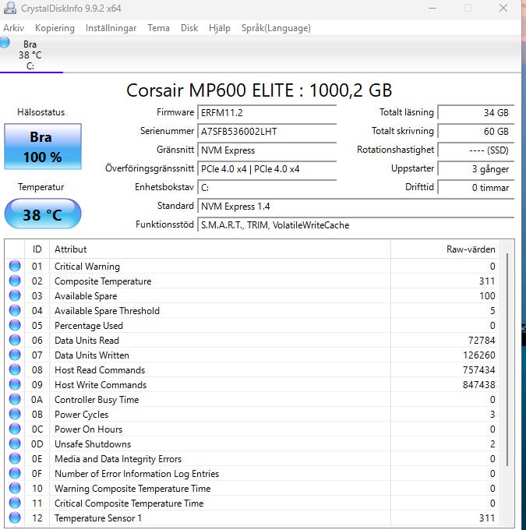Screen dimensions: 526x530
Task: Click the status orb for Power On Hours
Action: (15, 429)
